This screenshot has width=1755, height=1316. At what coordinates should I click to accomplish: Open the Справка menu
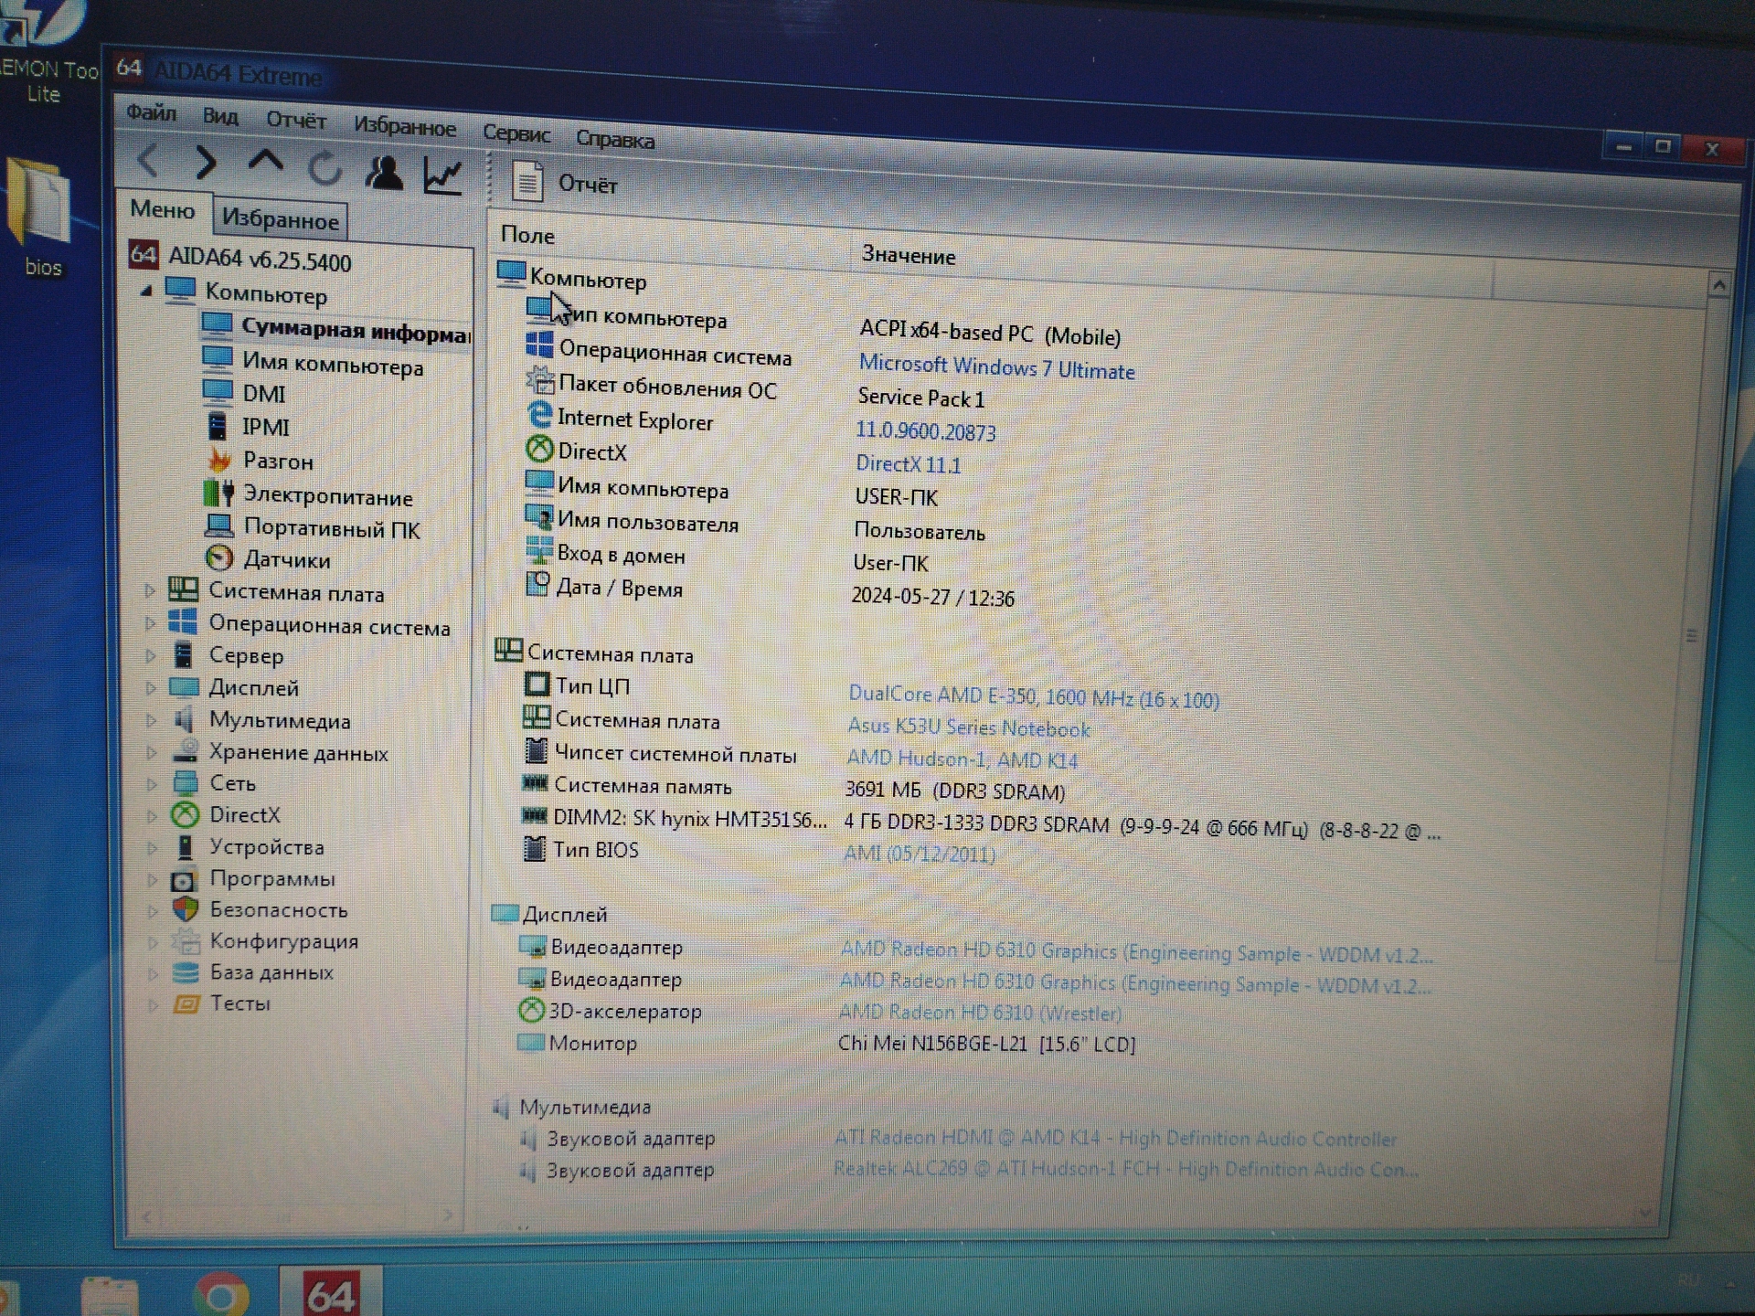pyautogui.click(x=614, y=139)
